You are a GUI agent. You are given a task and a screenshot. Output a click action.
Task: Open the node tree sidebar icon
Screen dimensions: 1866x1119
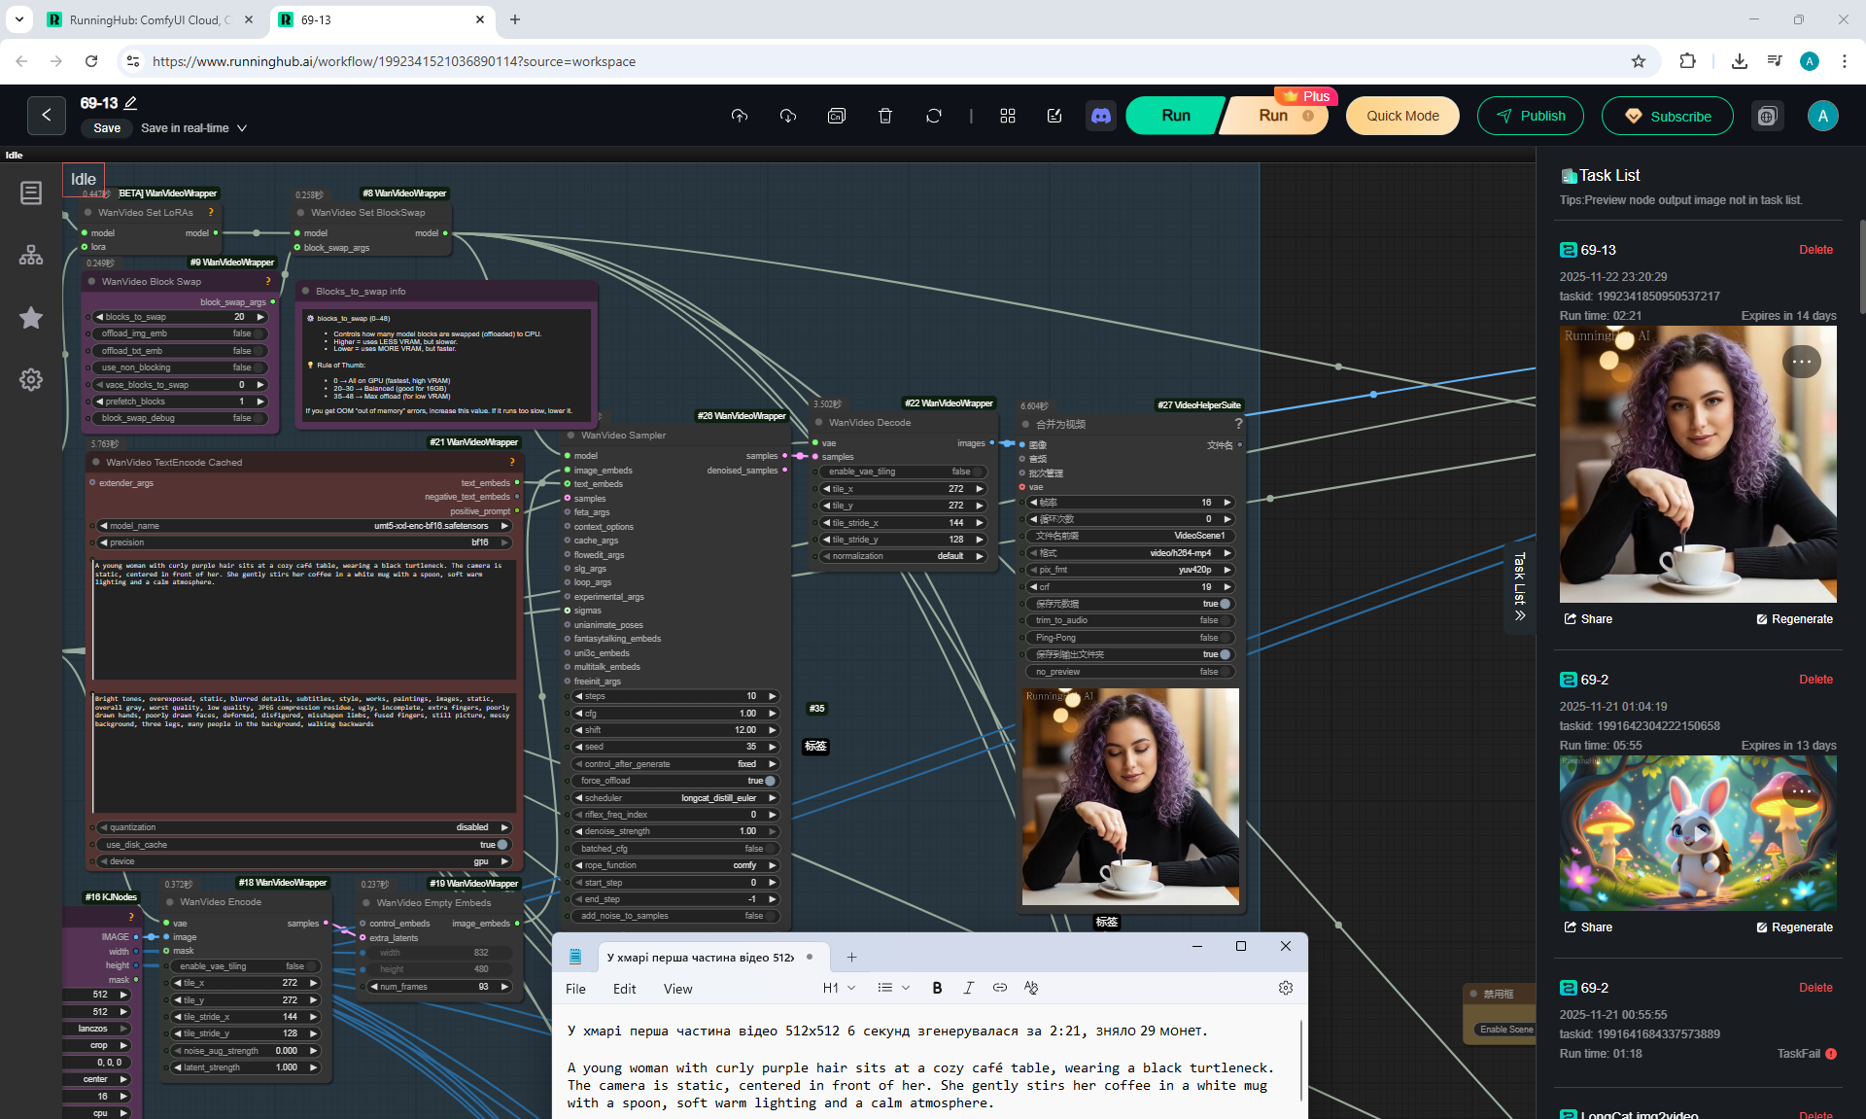(x=31, y=256)
